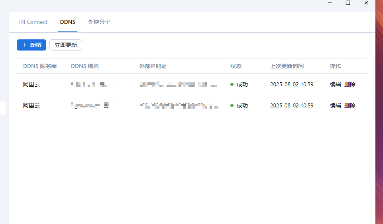Minimize the window
Screen dimensions: 383x224
click(330, 3)
